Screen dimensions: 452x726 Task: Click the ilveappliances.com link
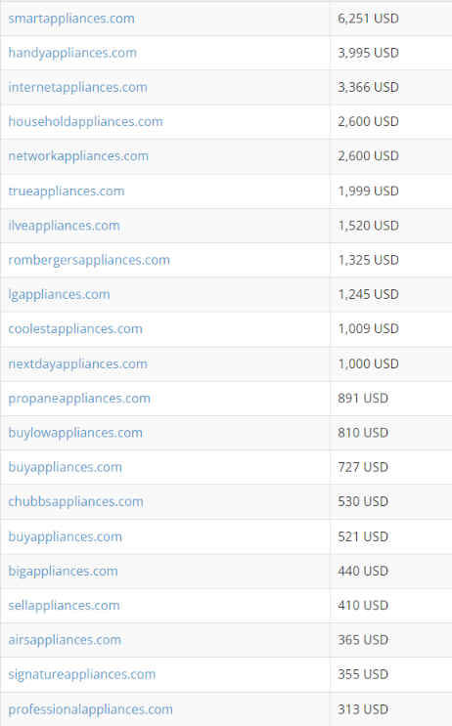[x=64, y=226]
